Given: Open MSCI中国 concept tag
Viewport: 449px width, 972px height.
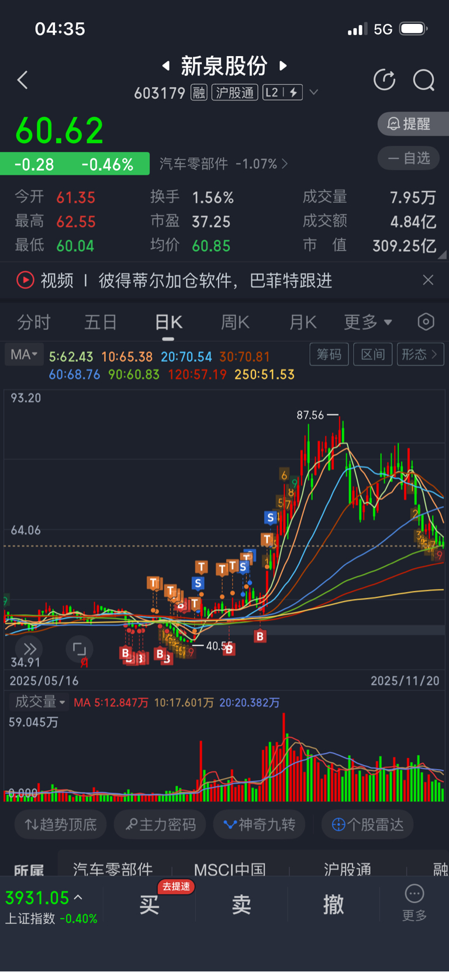Looking at the screenshot, I should (230, 869).
